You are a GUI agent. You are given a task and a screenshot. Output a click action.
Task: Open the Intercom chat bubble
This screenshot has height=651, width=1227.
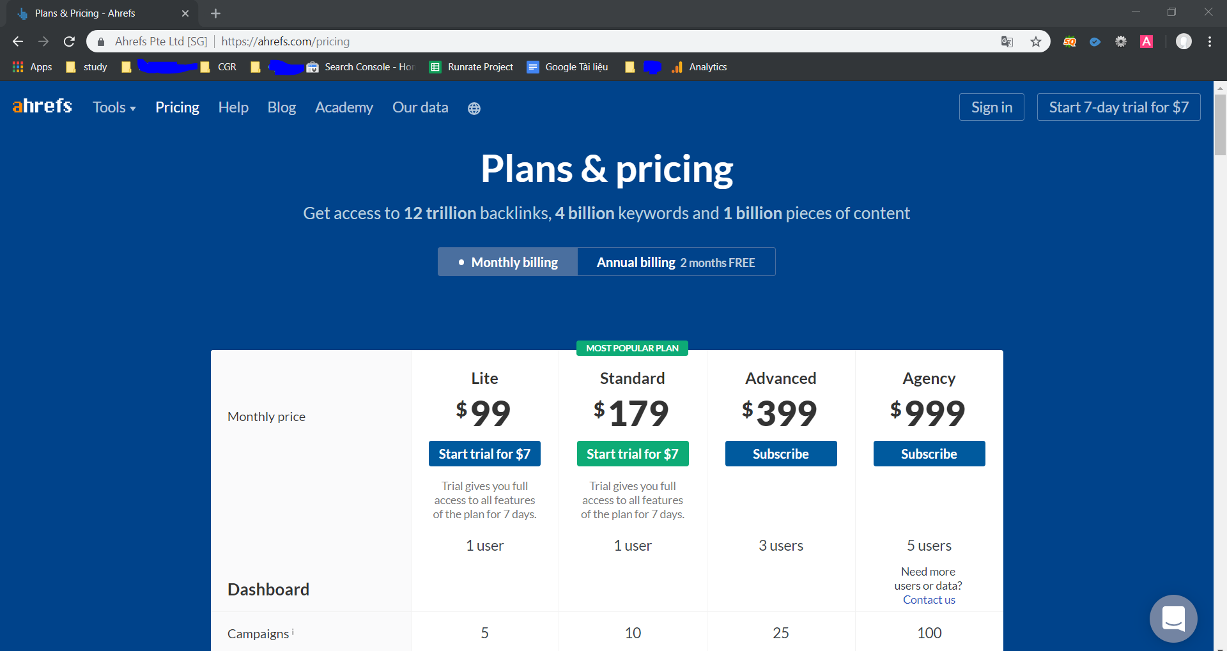tap(1173, 618)
